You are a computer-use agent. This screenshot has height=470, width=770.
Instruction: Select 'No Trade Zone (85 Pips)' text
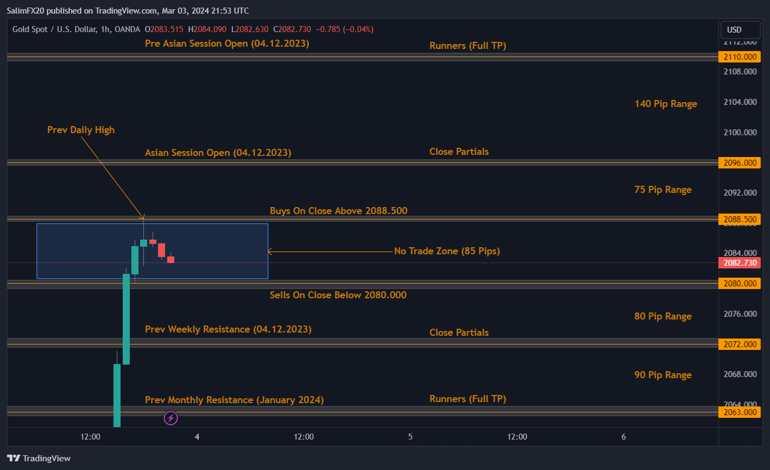(447, 251)
